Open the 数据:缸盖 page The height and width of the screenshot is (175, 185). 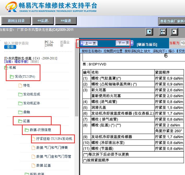(x=44, y=165)
